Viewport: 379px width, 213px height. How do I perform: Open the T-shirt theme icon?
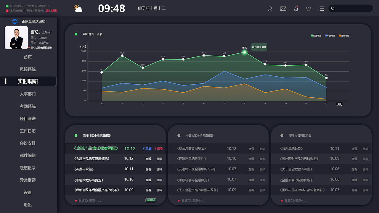[x=309, y=9]
